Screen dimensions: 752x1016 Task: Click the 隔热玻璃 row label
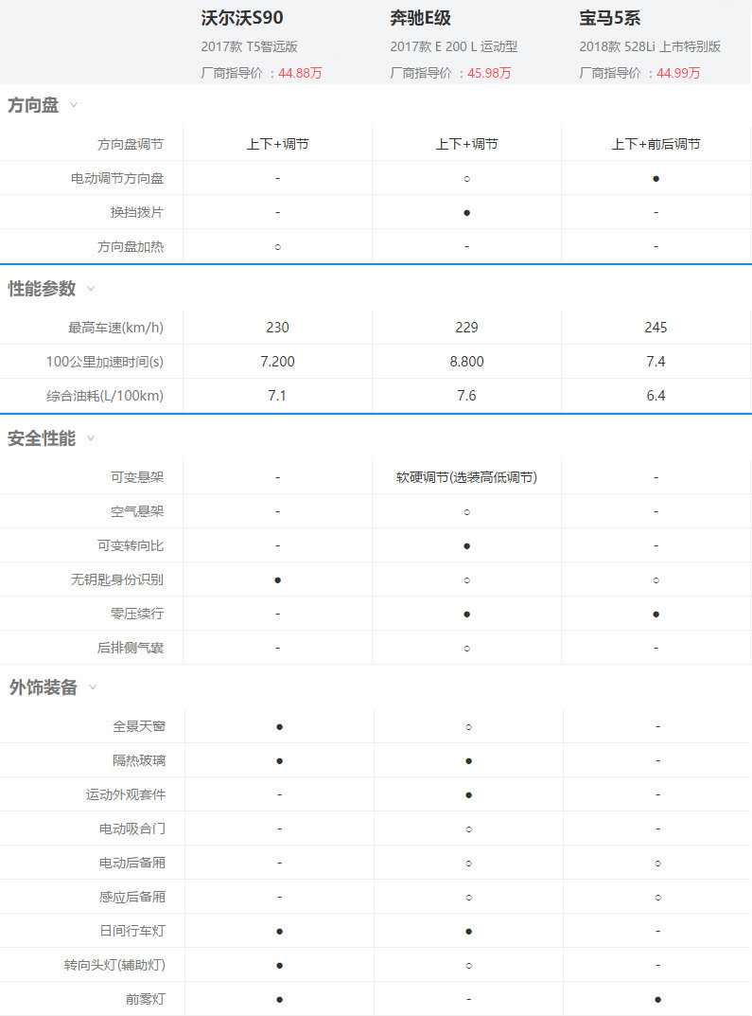[x=139, y=760]
